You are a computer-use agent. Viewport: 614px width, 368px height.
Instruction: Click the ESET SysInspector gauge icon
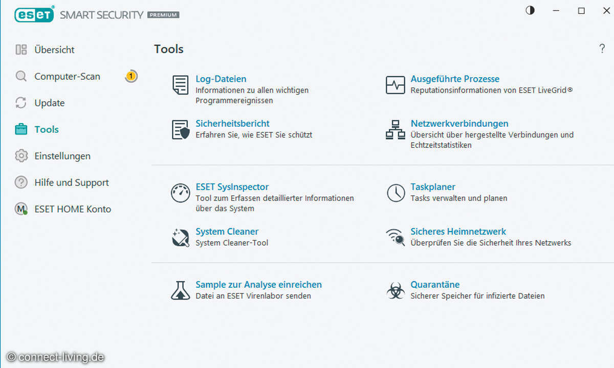point(180,193)
